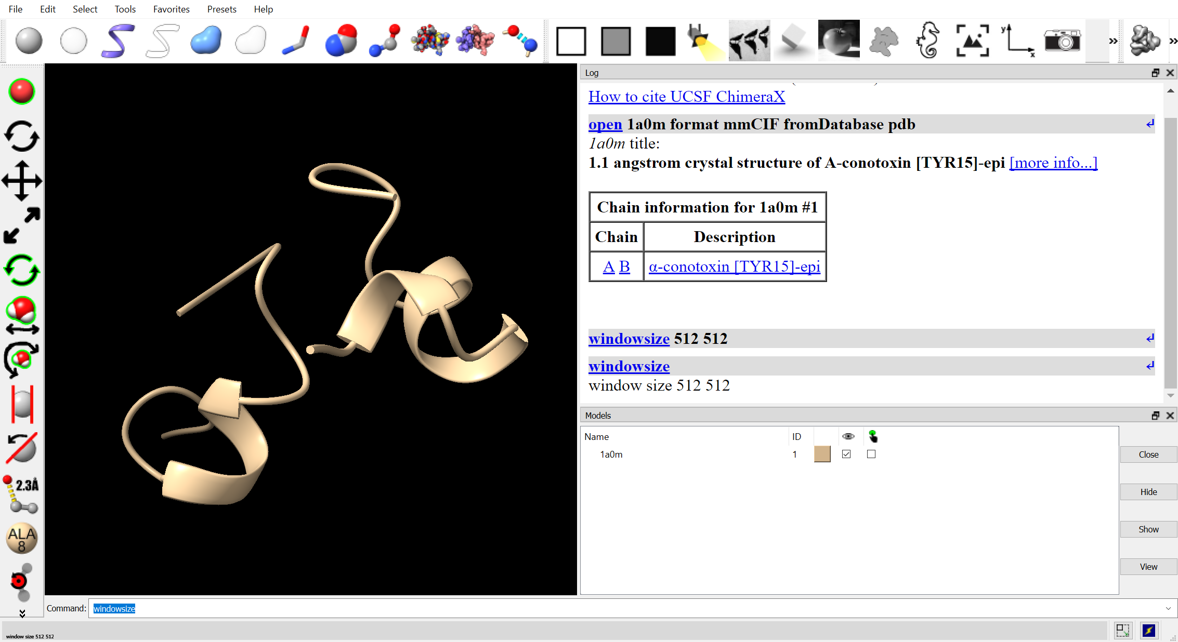This screenshot has width=1178, height=642.
Task: Set black background via black square icon
Action: (x=660, y=41)
